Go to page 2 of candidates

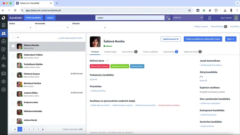click(24, 129)
